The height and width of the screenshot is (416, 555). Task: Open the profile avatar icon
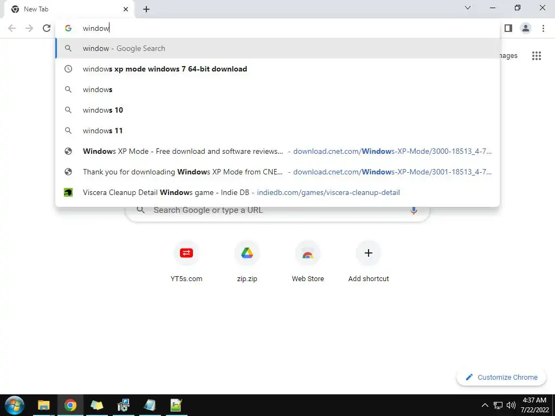coord(526,28)
